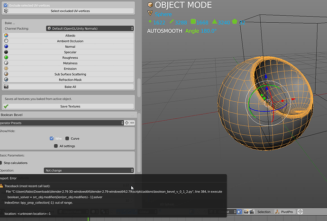Bake the Normal map

(x=68, y=46)
